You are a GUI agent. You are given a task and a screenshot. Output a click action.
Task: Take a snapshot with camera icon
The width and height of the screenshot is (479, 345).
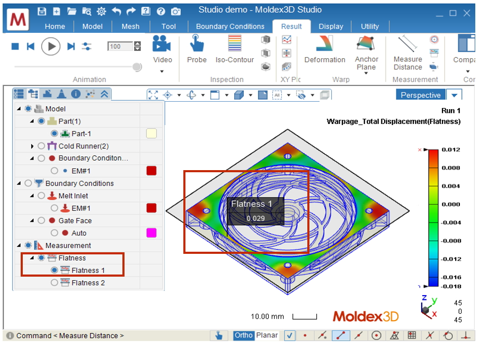(x=176, y=12)
